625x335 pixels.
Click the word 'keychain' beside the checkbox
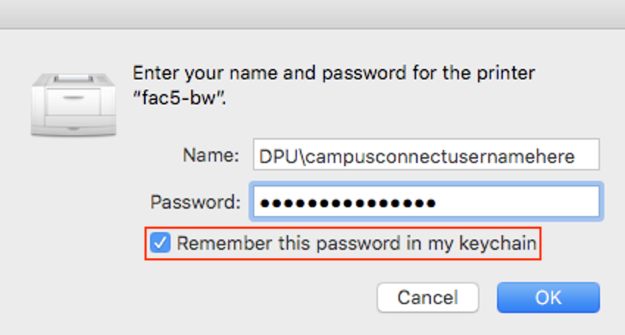(498, 243)
